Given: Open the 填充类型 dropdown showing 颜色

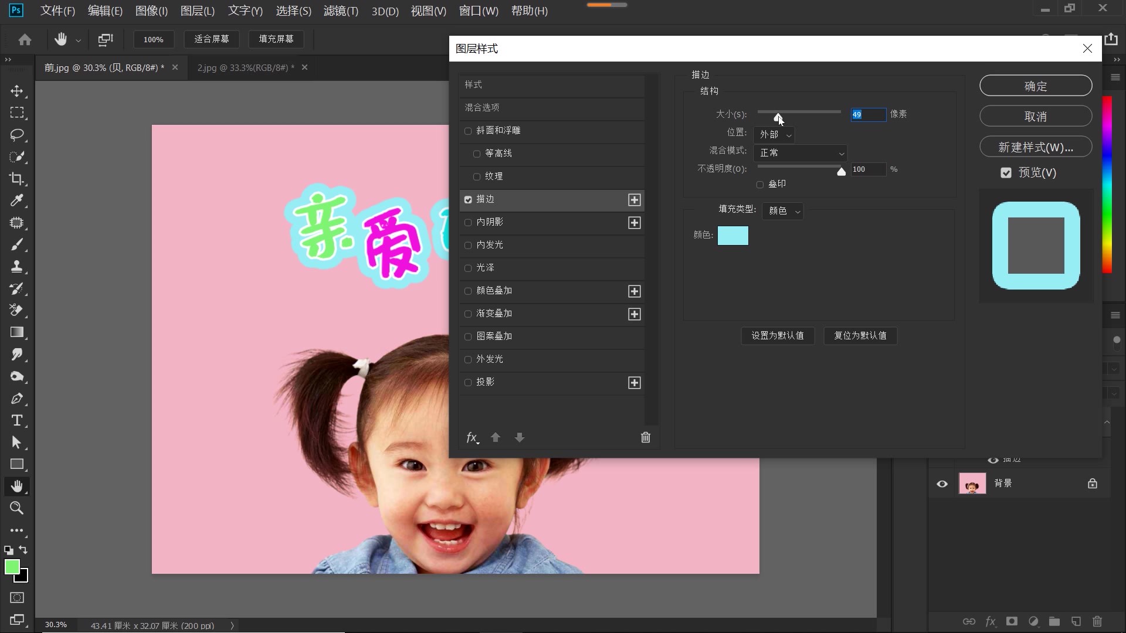Looking at the screenshot, I should 782,210.
